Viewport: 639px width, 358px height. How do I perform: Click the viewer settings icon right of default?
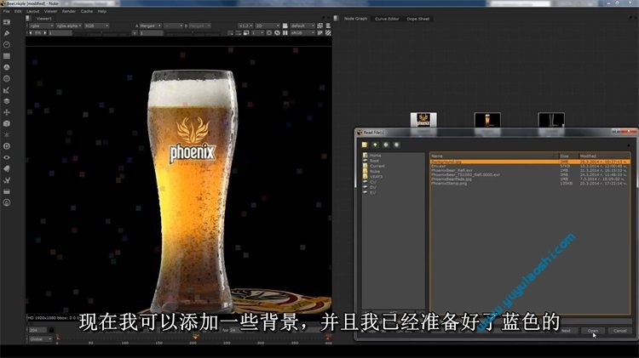(319, 26)
